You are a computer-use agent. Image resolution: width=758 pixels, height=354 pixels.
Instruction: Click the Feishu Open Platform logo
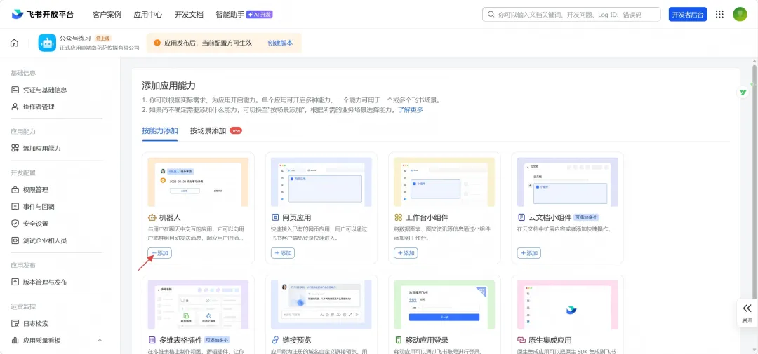point(43,14)
